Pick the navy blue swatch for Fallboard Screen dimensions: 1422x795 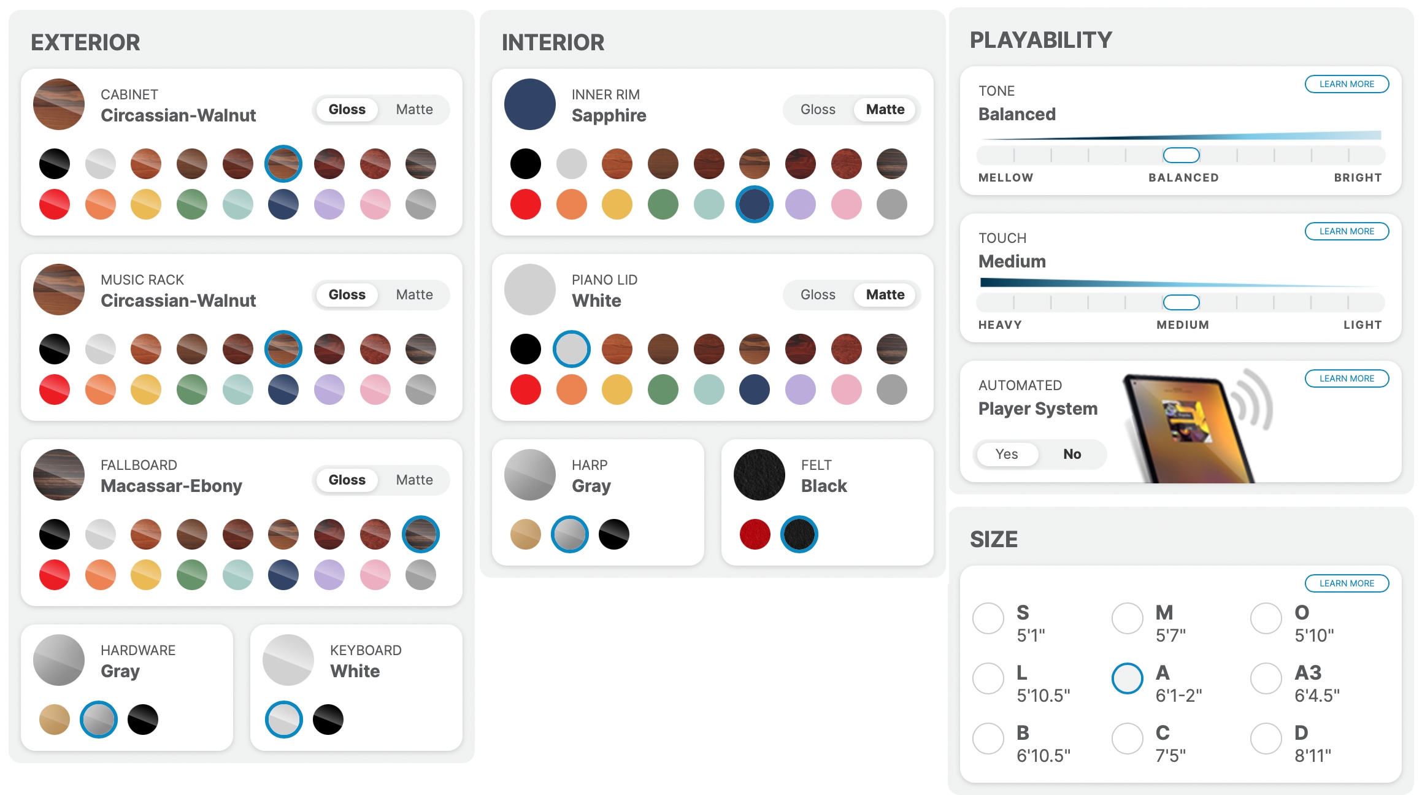pos(283,575)
